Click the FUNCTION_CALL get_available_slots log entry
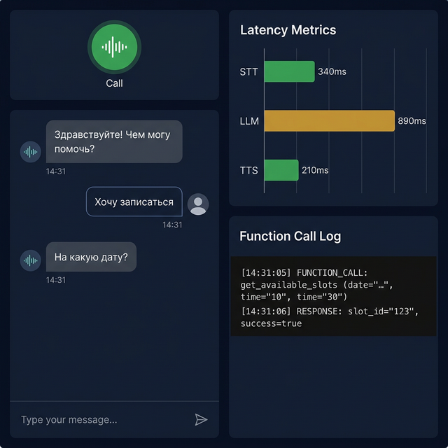 pyautogui.click(x=317, y=285)
